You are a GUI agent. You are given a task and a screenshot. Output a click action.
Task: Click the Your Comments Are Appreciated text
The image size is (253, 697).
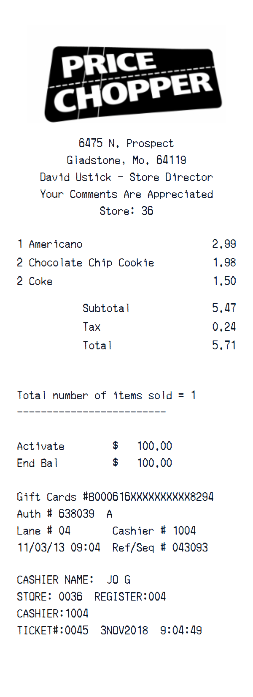coord(126,194)
